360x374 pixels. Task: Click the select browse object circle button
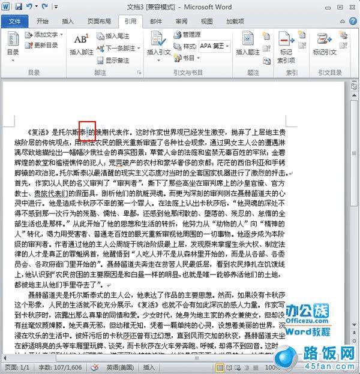pos(354,341)
